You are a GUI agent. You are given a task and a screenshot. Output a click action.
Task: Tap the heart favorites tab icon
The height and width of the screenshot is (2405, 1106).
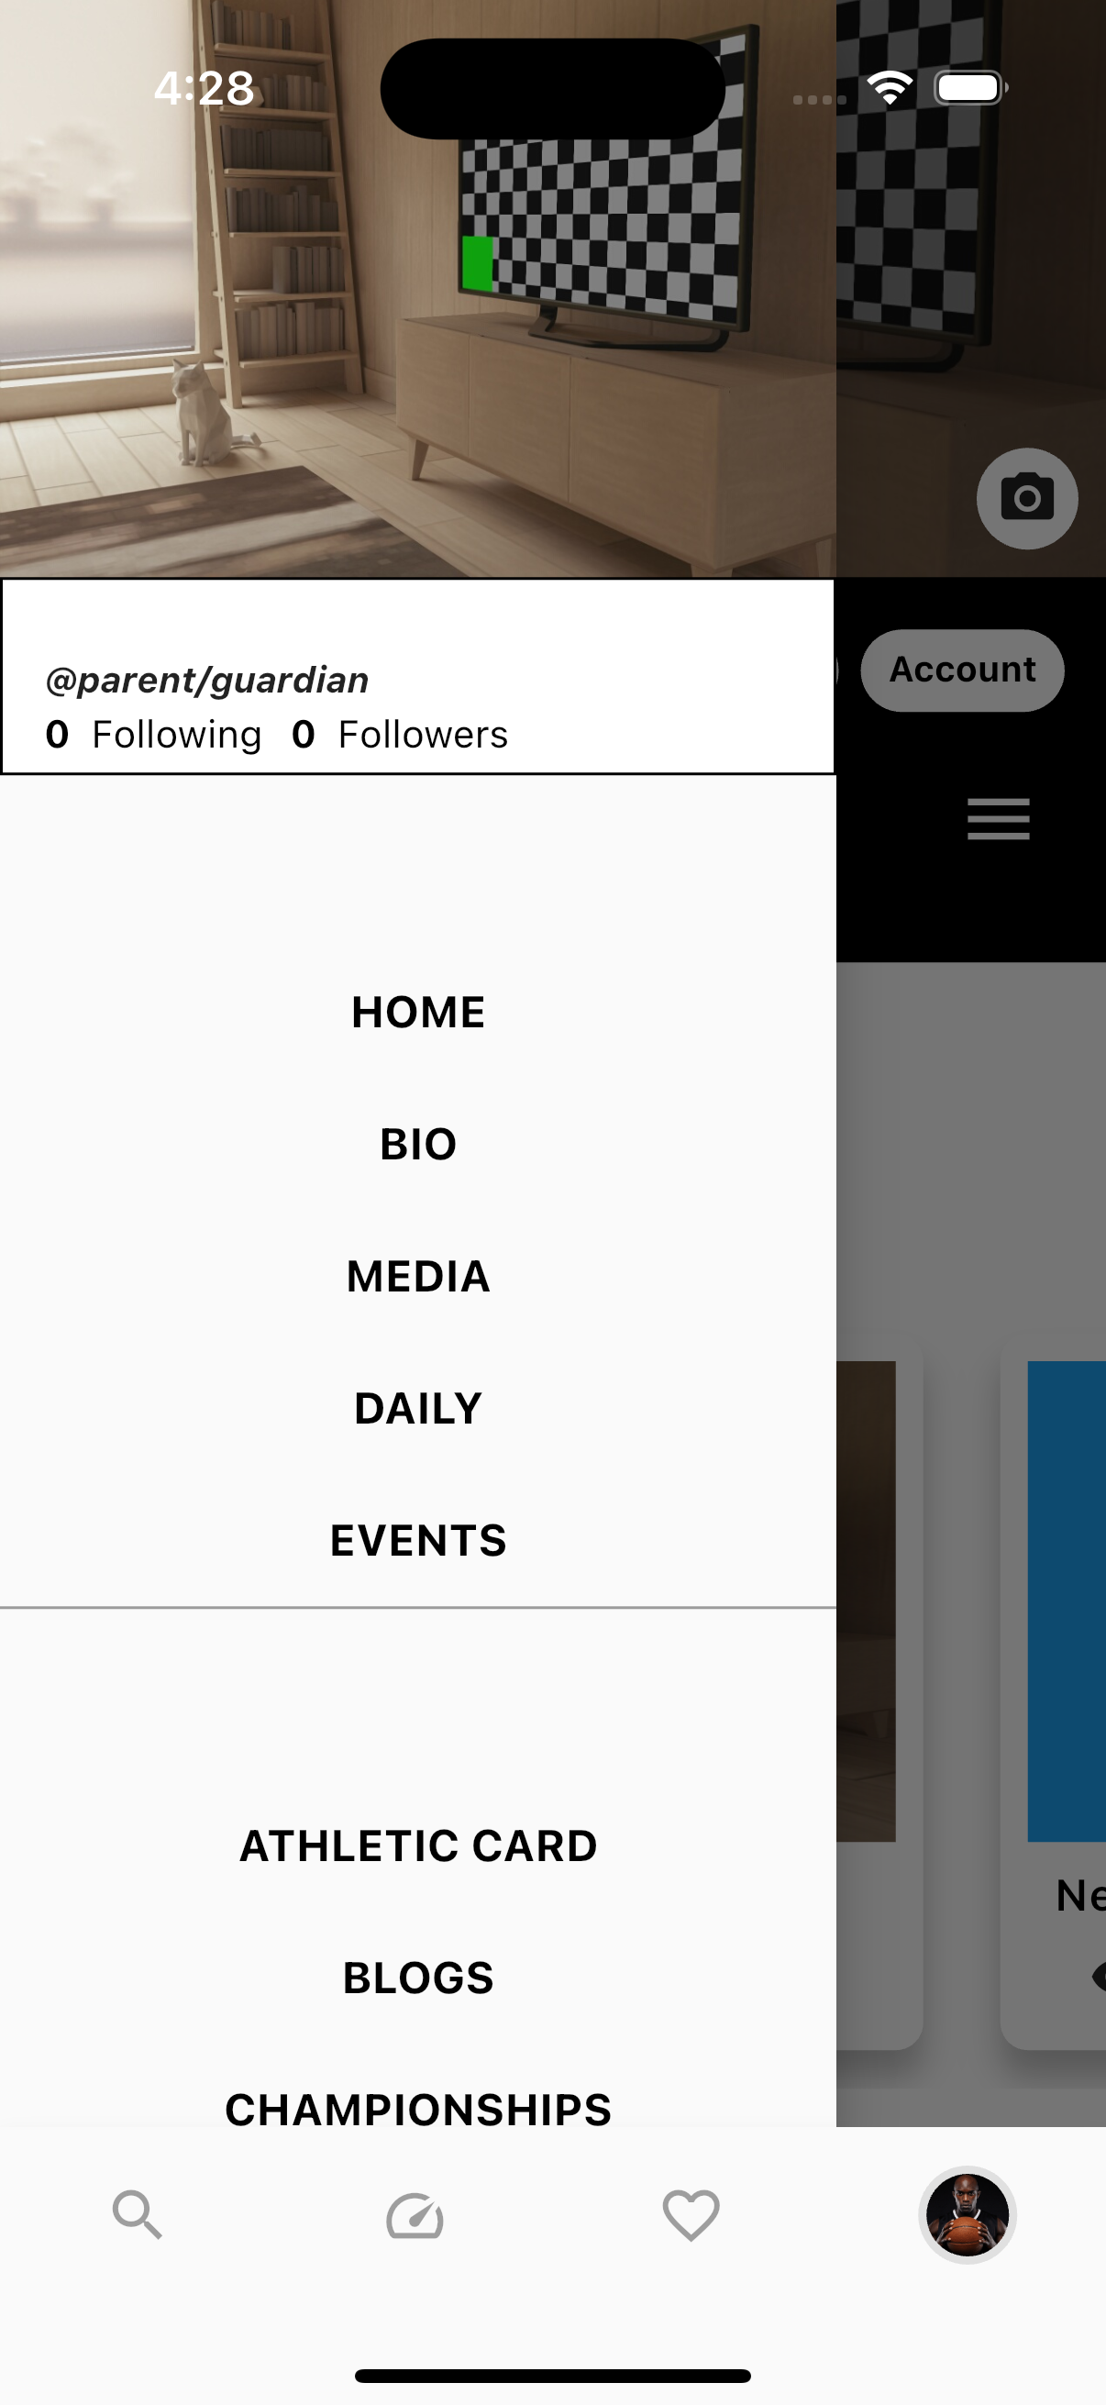click(691, 2215)
